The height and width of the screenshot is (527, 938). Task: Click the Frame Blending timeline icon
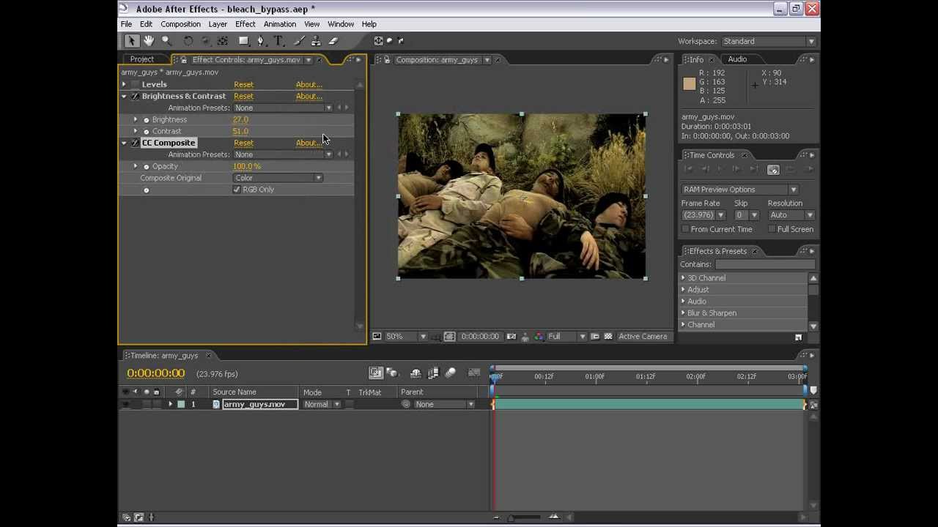[433, 373]
